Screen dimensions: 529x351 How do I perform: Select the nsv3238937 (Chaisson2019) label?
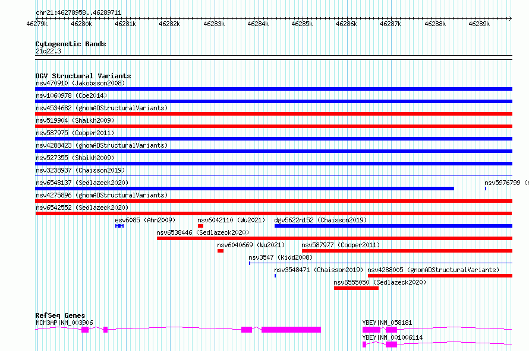(x=80, y=170)
